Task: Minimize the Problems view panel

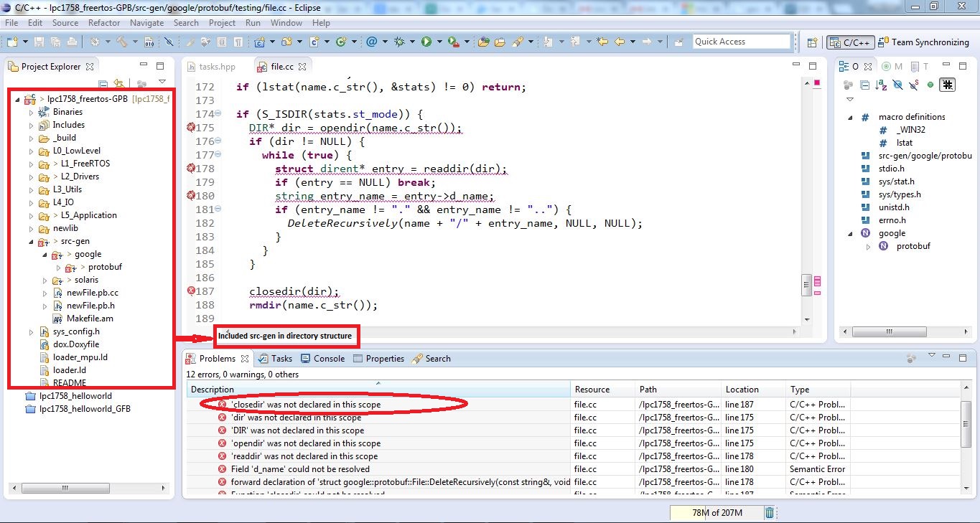Action: point(947,356)
